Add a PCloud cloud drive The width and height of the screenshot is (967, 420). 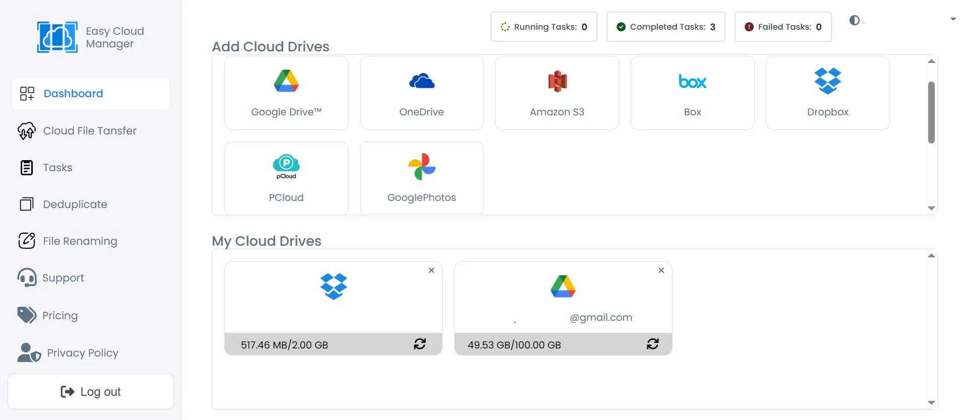pyautogui.click(x=286, y=178)
